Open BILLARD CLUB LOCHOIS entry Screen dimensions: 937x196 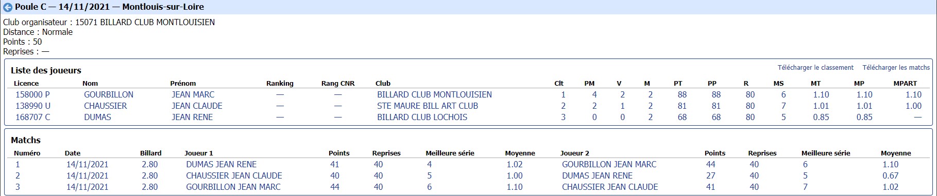(422, 117)
